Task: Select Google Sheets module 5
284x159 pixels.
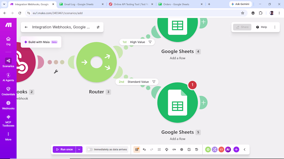Action: click(178, 102)
